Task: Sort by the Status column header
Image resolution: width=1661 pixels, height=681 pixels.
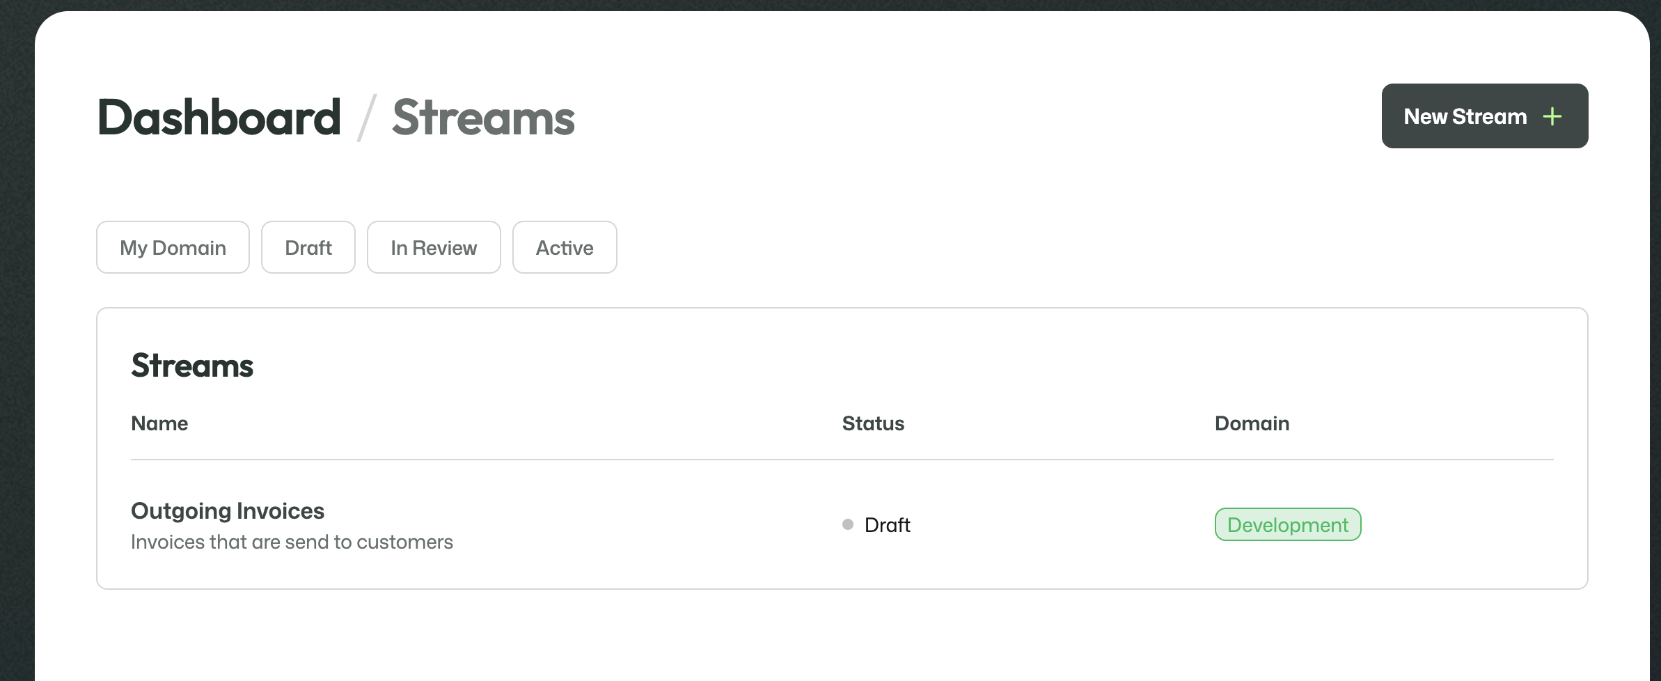Action: pyautogui.click(x=873, y=423)
